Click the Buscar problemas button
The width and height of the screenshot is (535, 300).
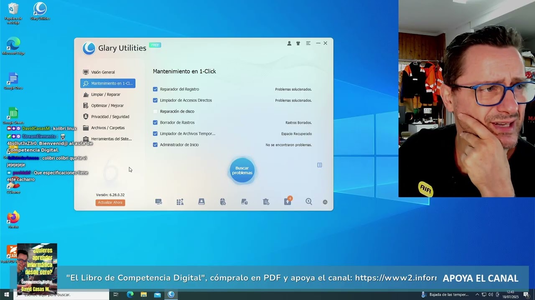tap(242, 170)
